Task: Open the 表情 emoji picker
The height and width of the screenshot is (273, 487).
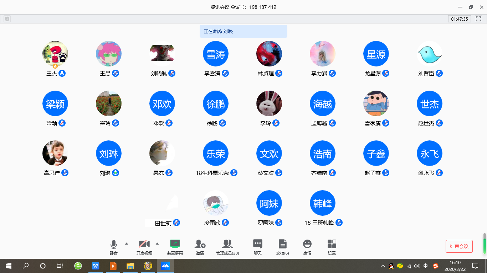Action: (x=307, y=247)
